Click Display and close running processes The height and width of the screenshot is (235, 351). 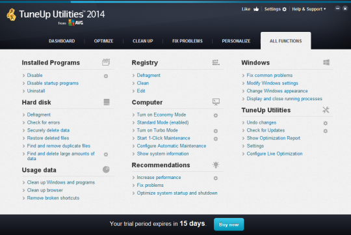click(284, 99)
